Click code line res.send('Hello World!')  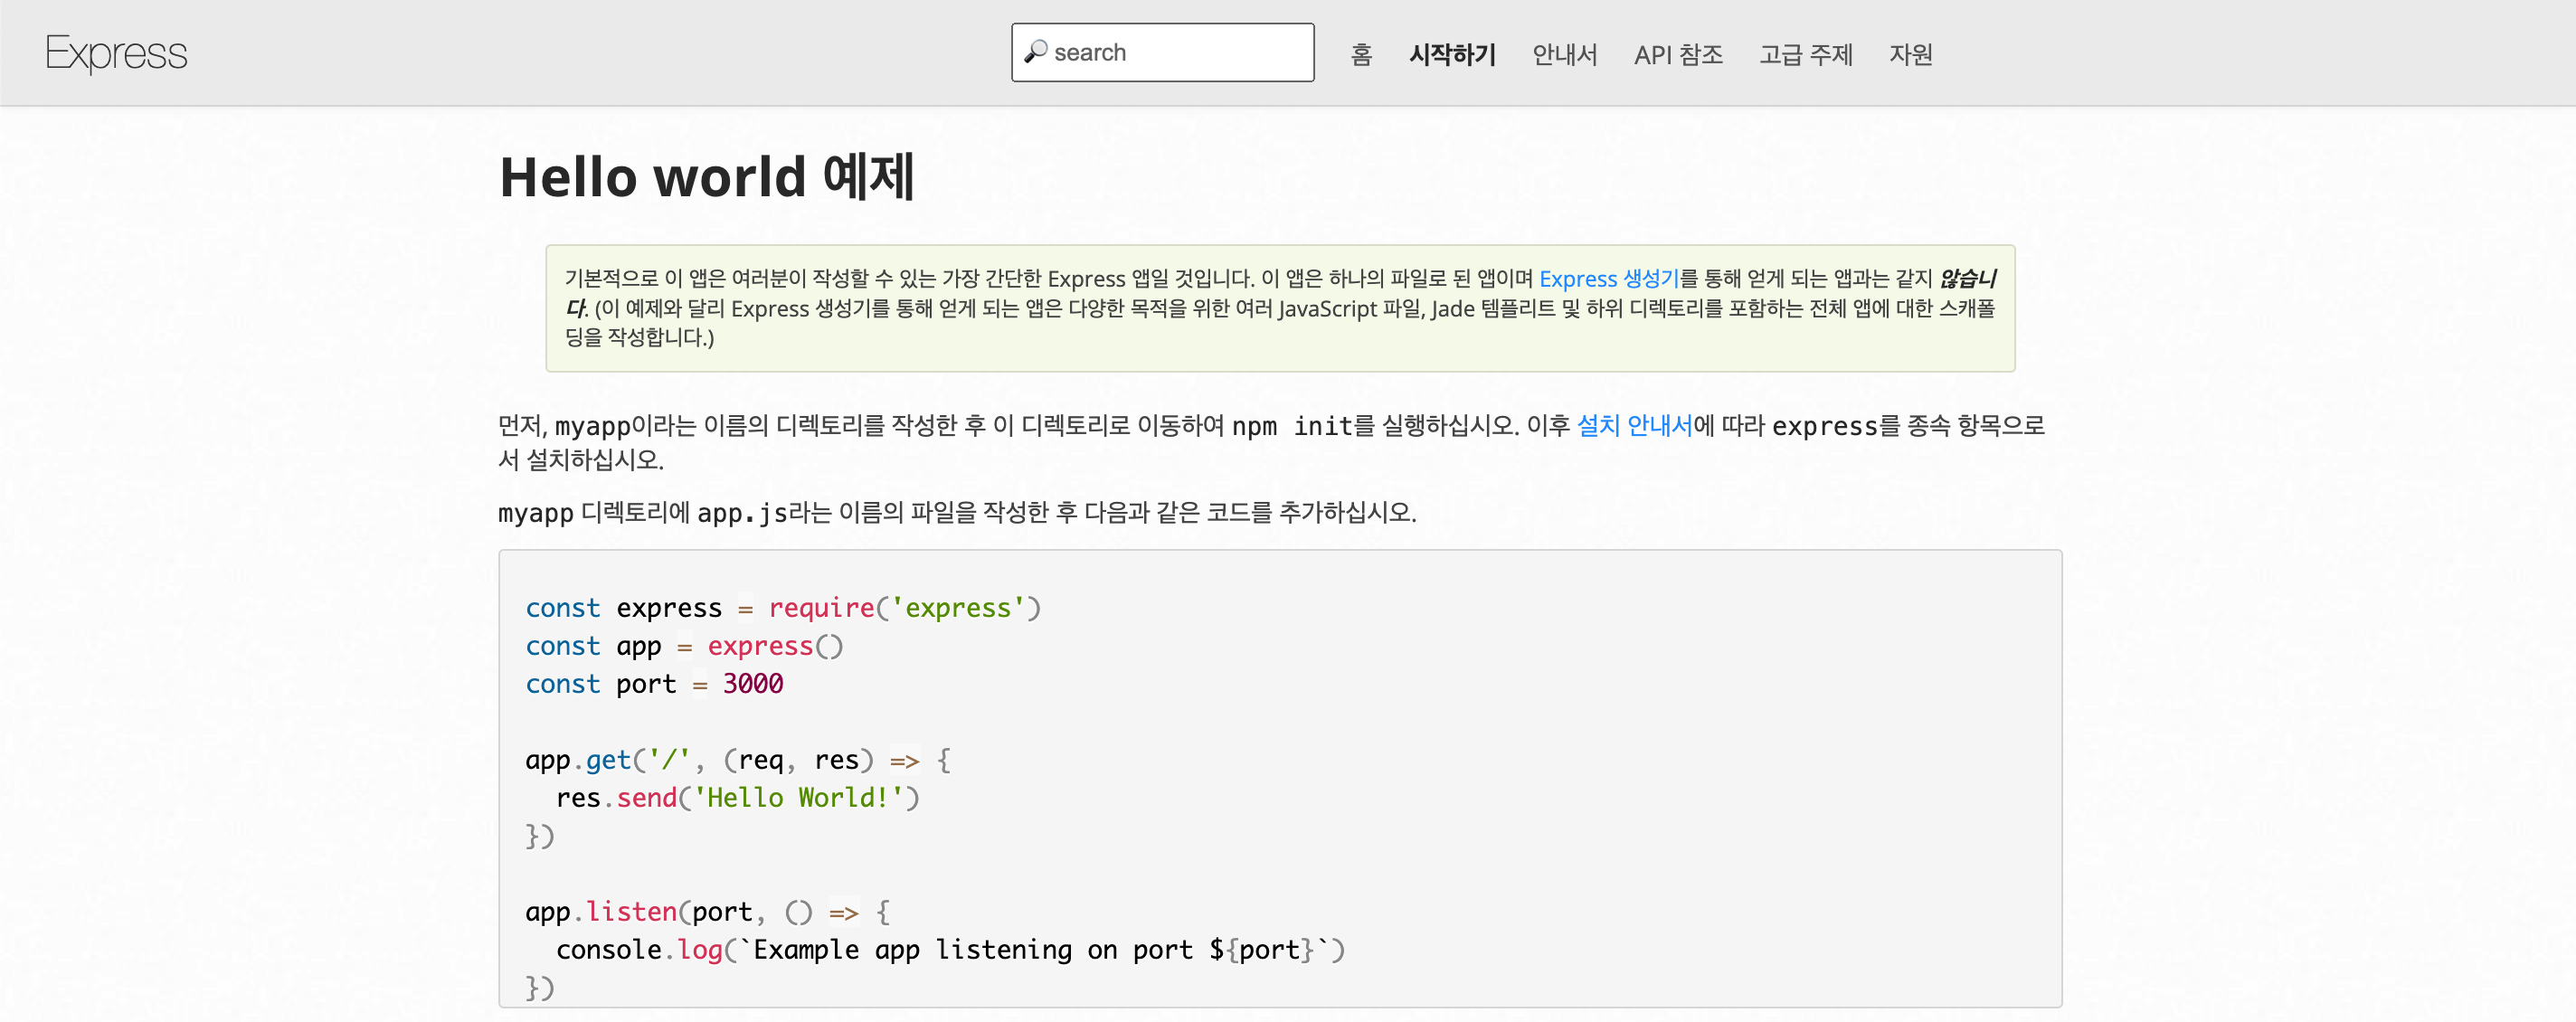click(738, 798)
